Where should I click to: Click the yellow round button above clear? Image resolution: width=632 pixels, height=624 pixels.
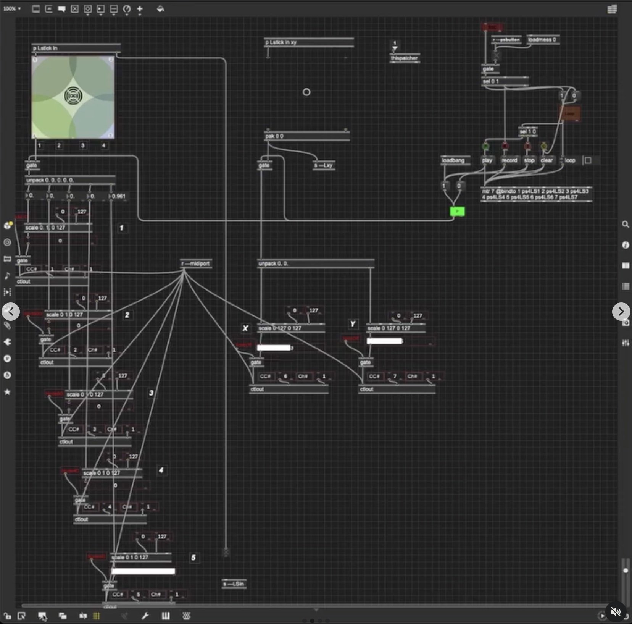coord(543,146)
